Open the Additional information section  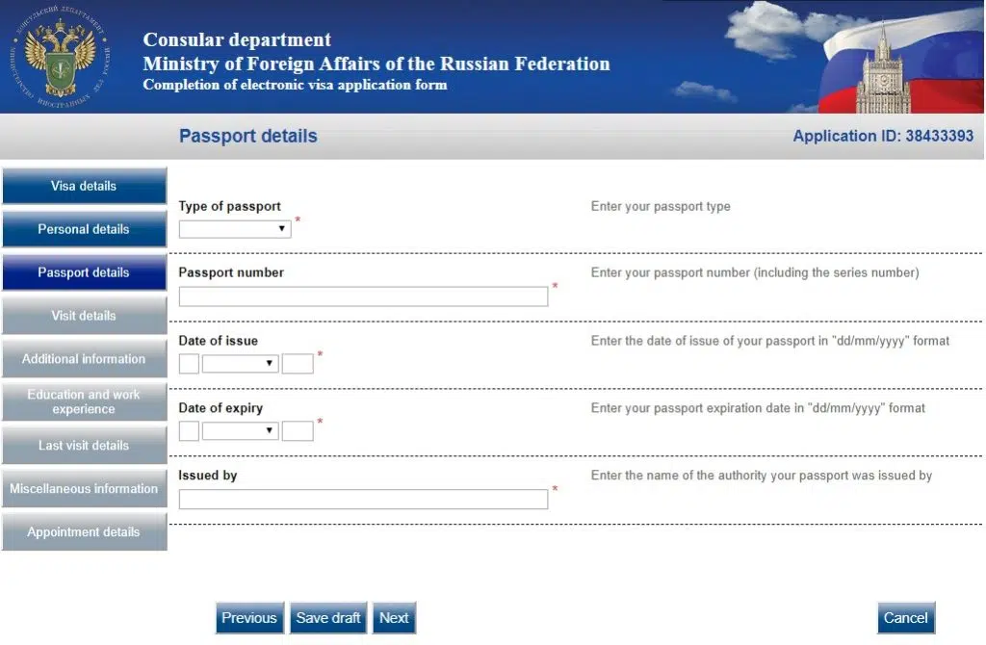pos(85,359)
